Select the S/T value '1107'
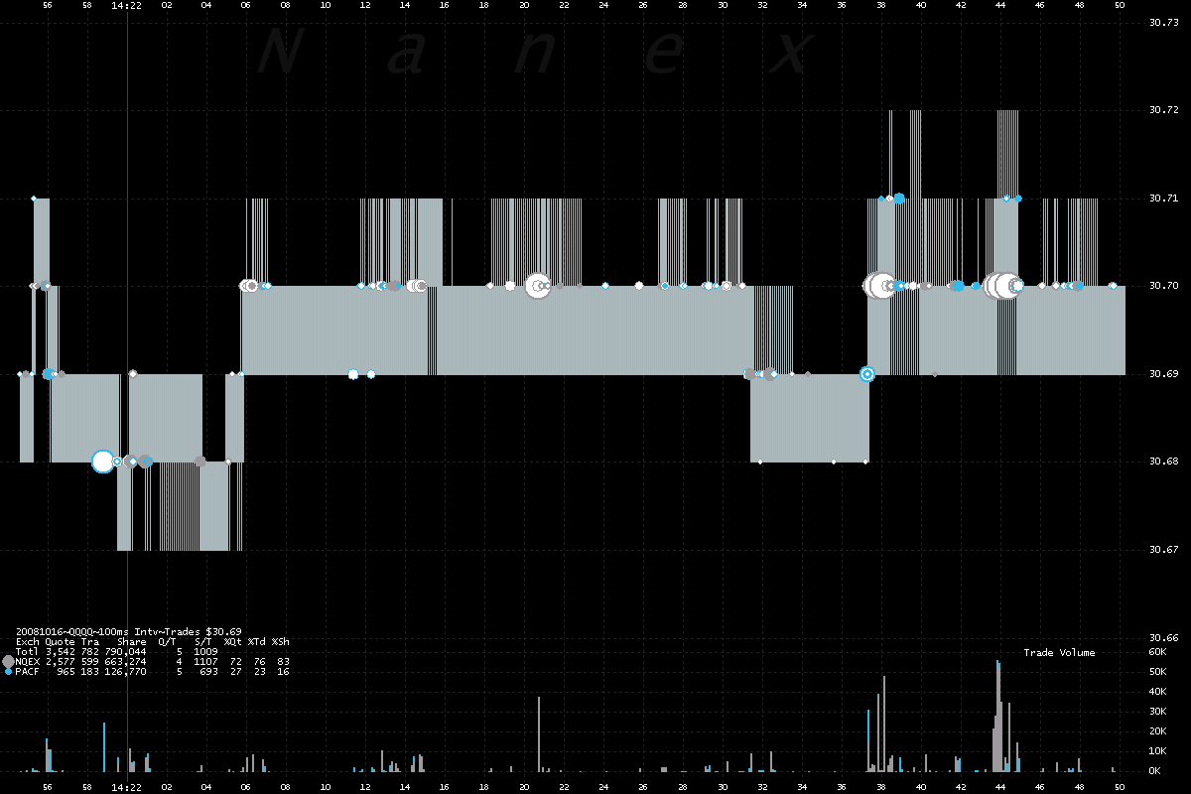 pyautogui.click(x=206, y=661)
